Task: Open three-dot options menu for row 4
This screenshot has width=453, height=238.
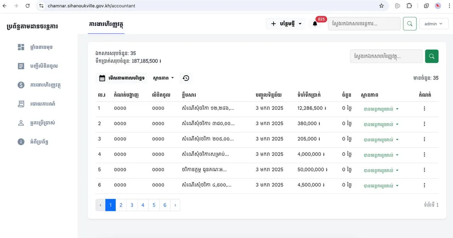Action: [424, 154]
